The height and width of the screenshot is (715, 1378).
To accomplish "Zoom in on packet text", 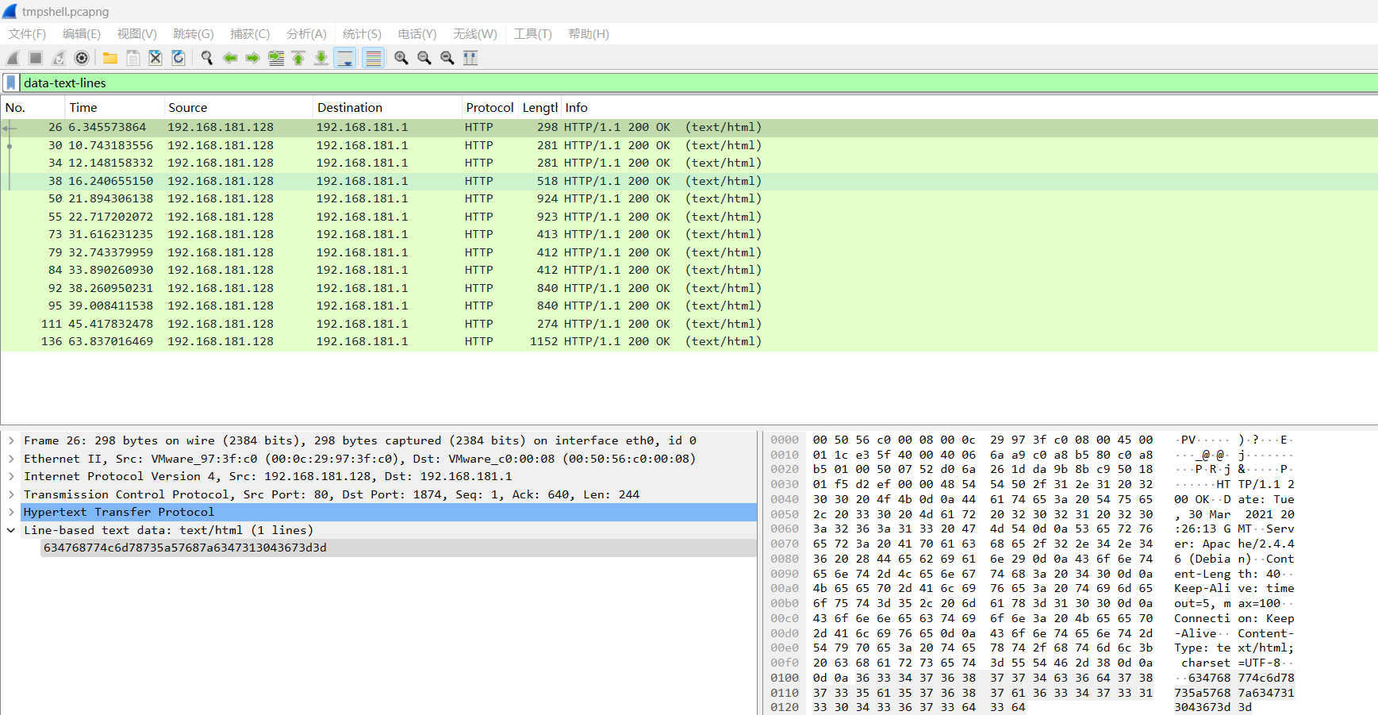I will [401, 58].
